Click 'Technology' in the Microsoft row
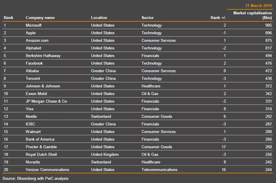The height and width of the screenshot is (183, 276). coord(151,25)
